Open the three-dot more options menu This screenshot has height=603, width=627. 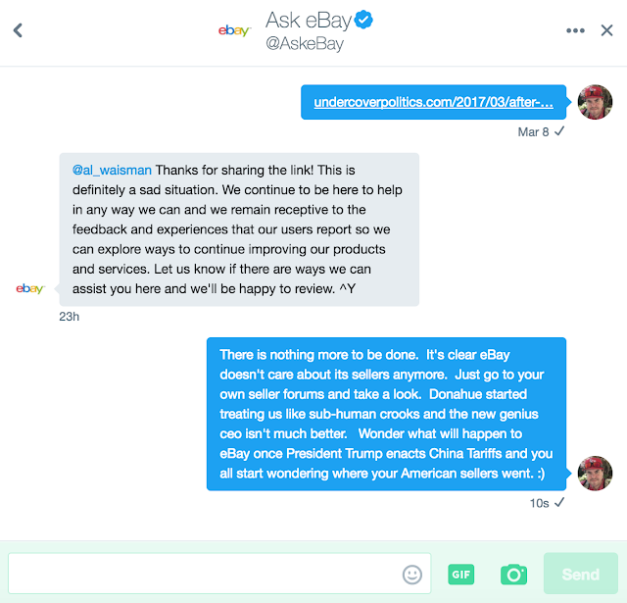(x=575, y=30)
